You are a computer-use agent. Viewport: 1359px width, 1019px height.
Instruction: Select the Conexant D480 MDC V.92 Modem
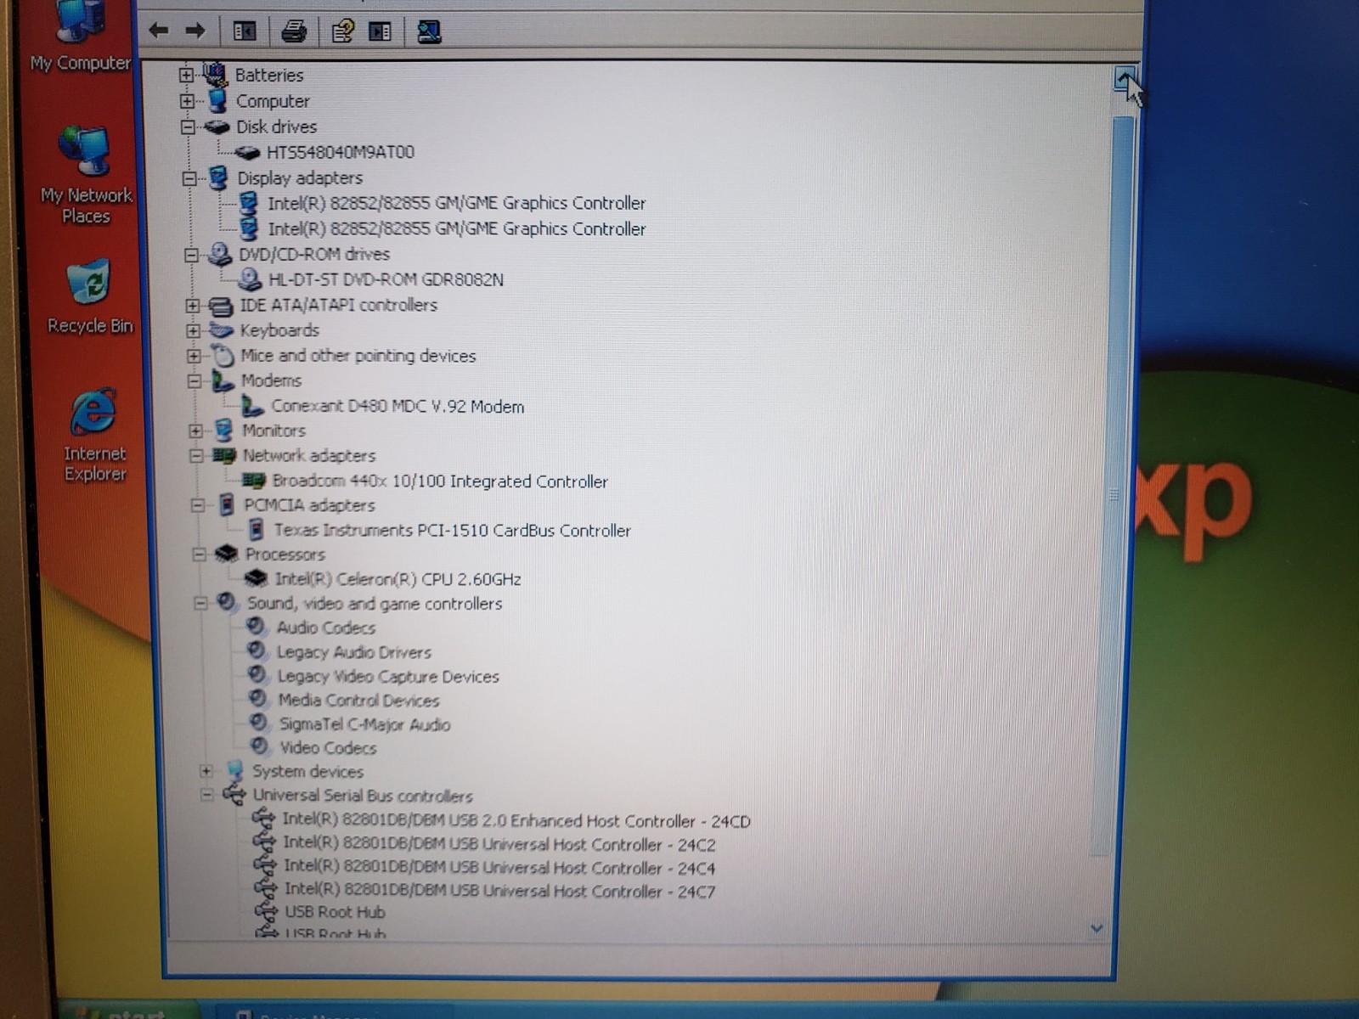pyautogui.click(x=398, y=407)
